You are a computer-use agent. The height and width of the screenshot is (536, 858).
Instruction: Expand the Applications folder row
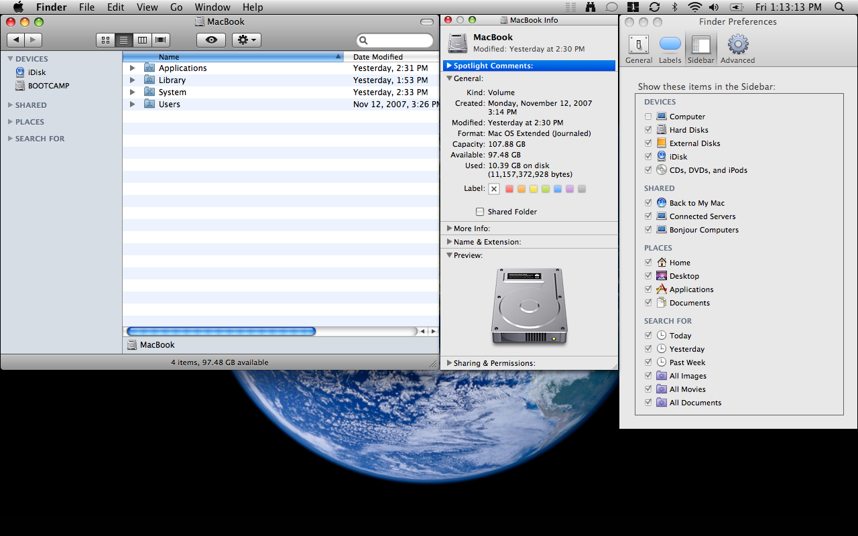pos(133,68)
